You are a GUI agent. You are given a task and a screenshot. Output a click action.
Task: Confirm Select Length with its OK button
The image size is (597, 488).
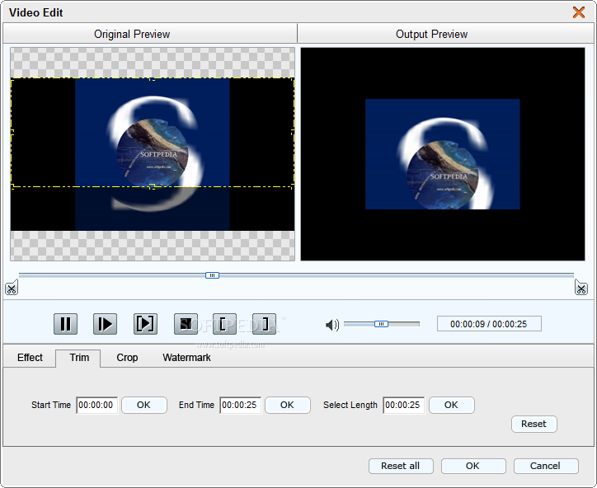click(x=452, y=405)
